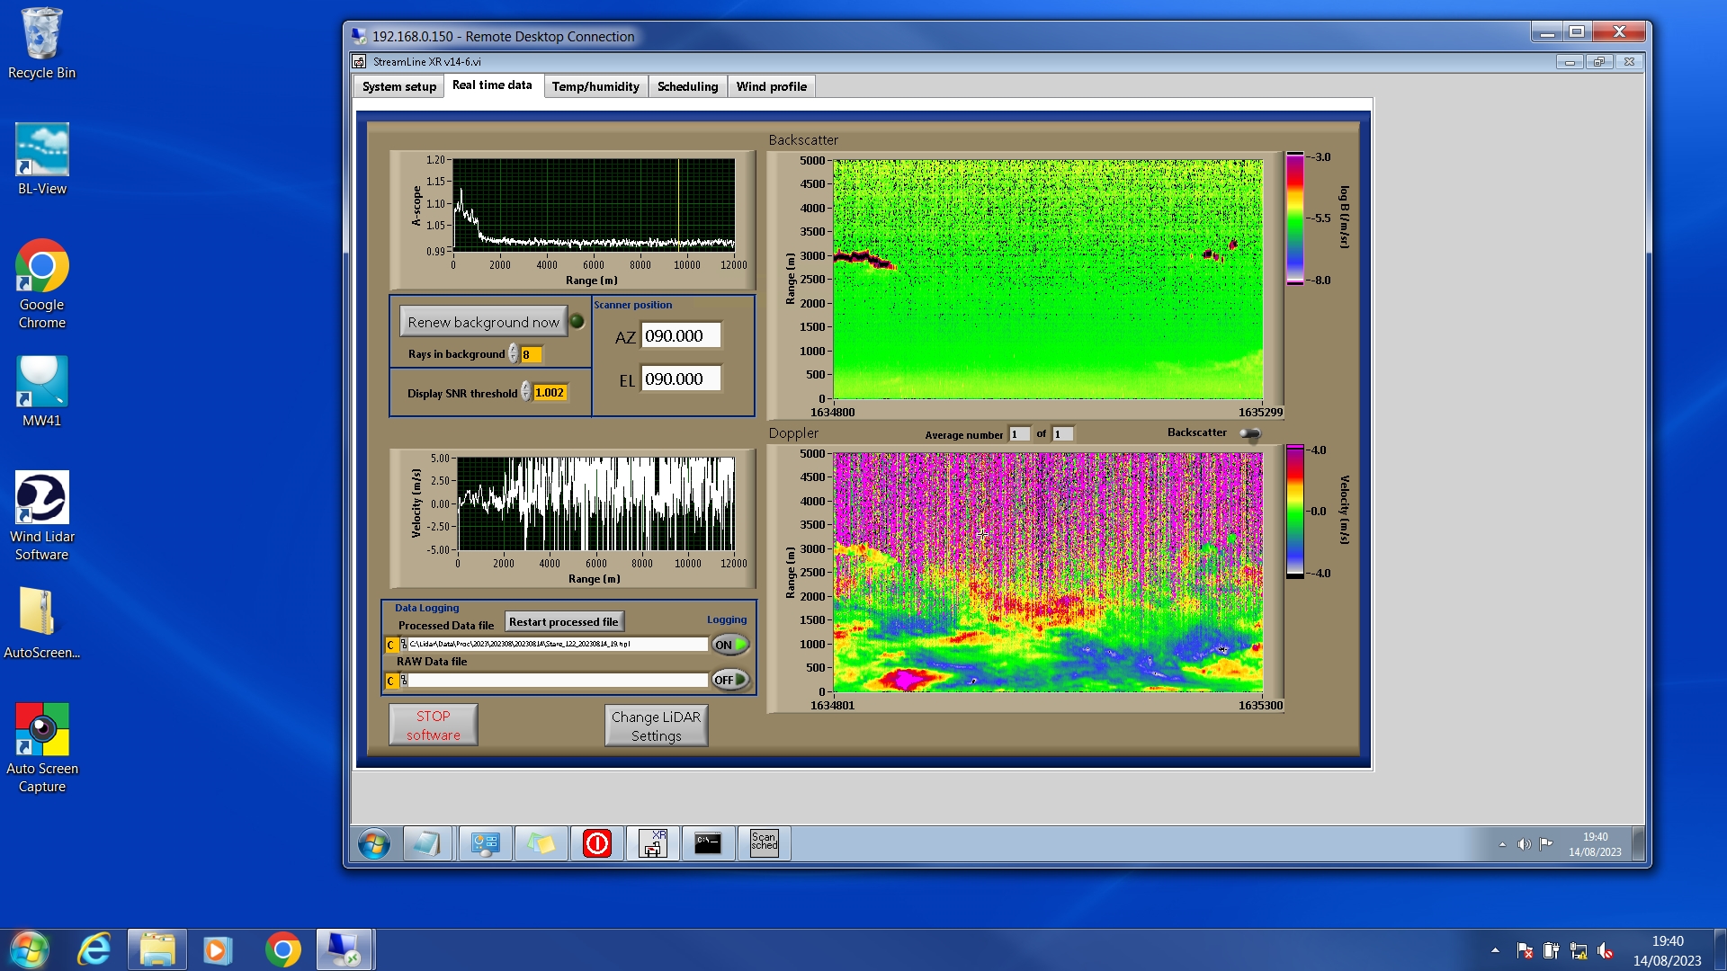Viewport: 1727px width, 971px height.
Task: Click Display SNR threshold stepper arrows
Action: click(x=525, y=392)
